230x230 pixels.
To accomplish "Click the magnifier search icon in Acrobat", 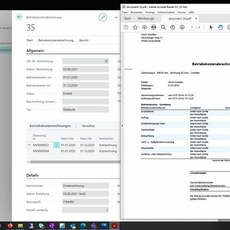I will [163, 27].
